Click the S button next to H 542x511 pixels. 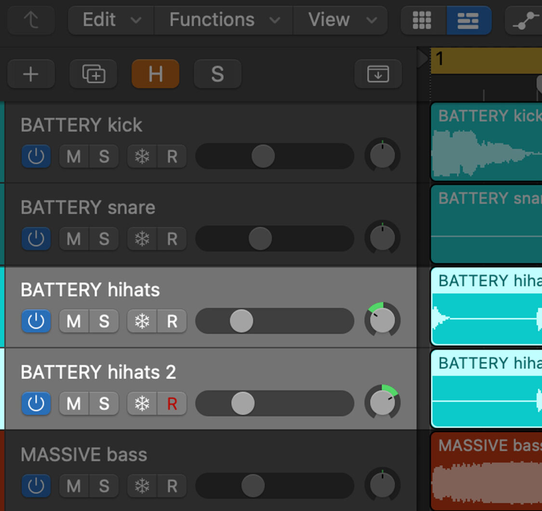click(x=217, y=74)
